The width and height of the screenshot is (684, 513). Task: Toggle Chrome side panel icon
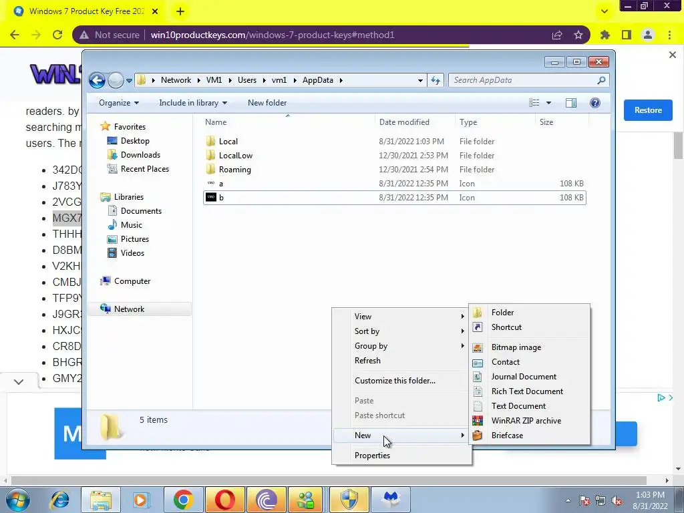[627, 35]
